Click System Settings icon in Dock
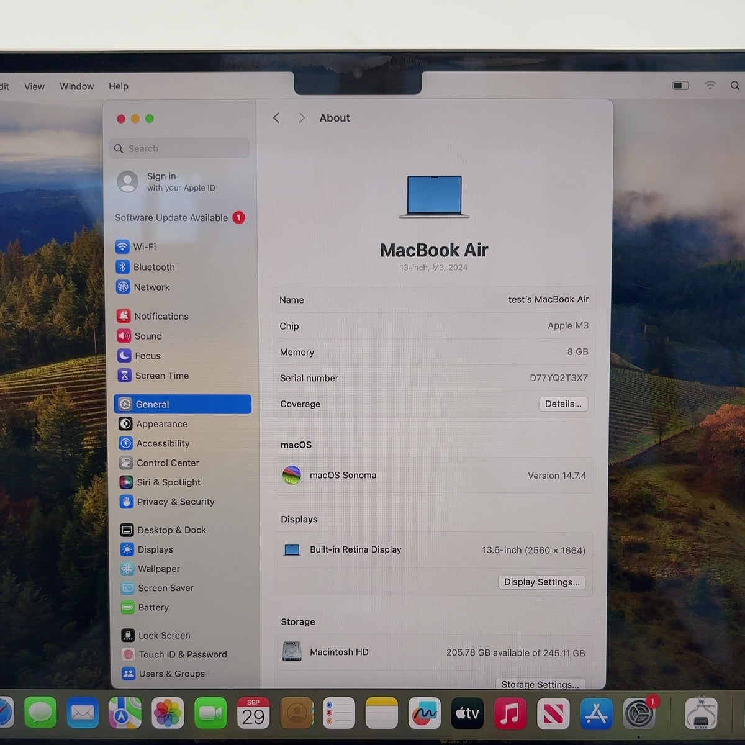Screen dimensions: 745x745 (639, 713)
